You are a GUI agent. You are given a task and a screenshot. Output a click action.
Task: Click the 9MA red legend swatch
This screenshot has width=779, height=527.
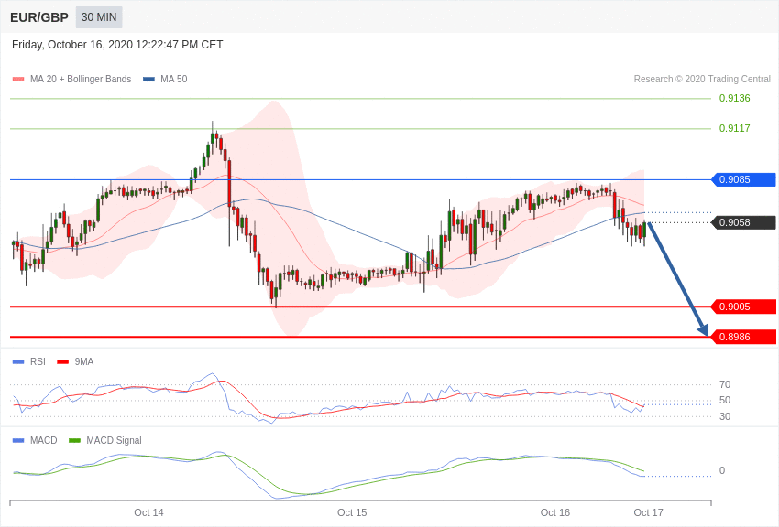(x=63, y=362)
